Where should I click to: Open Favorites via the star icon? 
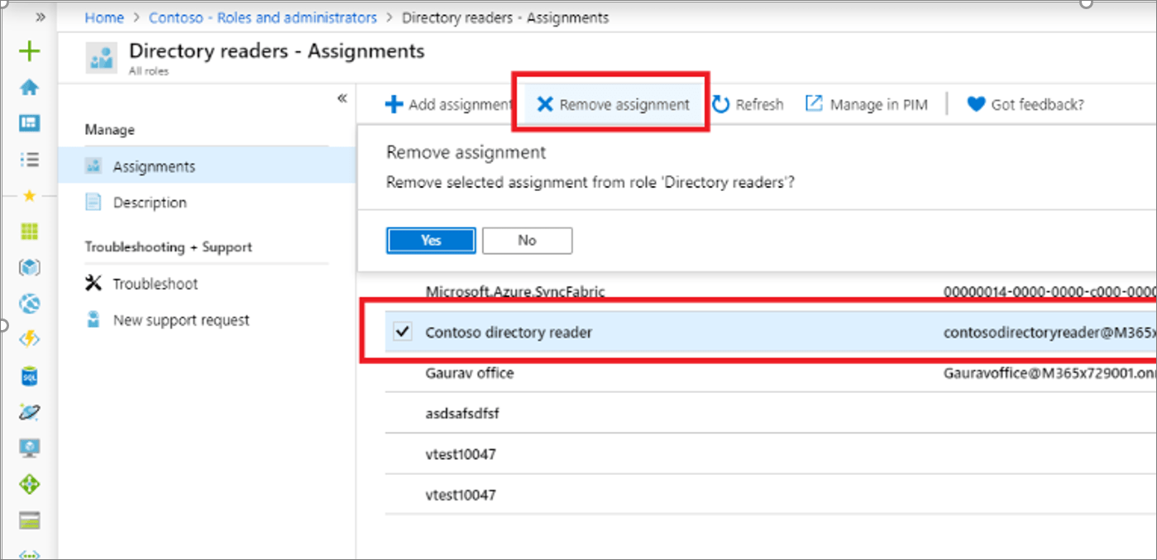pyautogui.click(x=30, y=195)
